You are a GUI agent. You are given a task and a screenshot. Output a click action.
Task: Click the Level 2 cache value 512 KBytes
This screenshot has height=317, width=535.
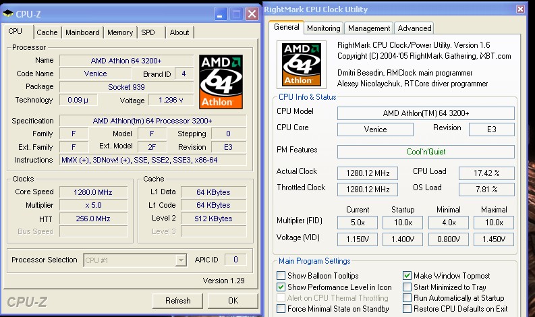click(213, 219)
